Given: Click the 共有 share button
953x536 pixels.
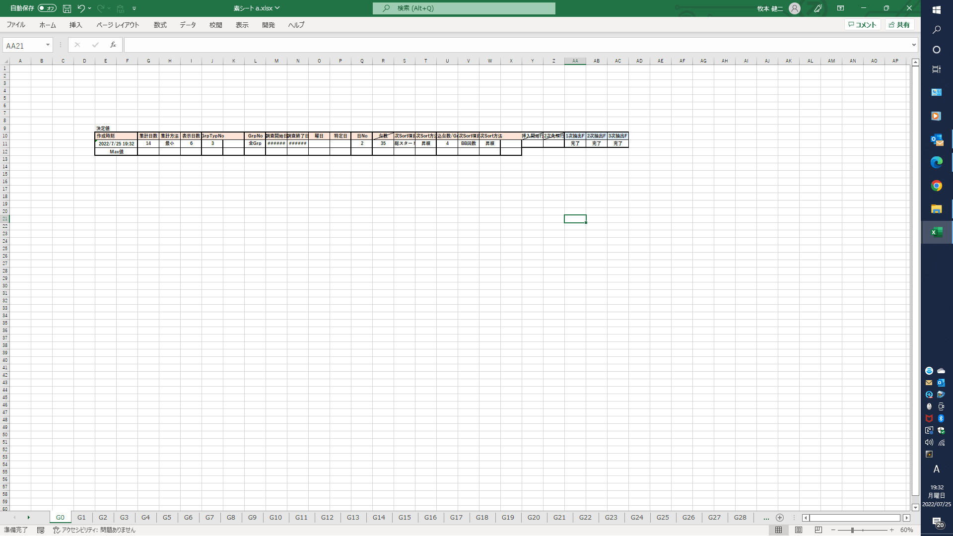Looking at the screenshot, I should point(899,25).
